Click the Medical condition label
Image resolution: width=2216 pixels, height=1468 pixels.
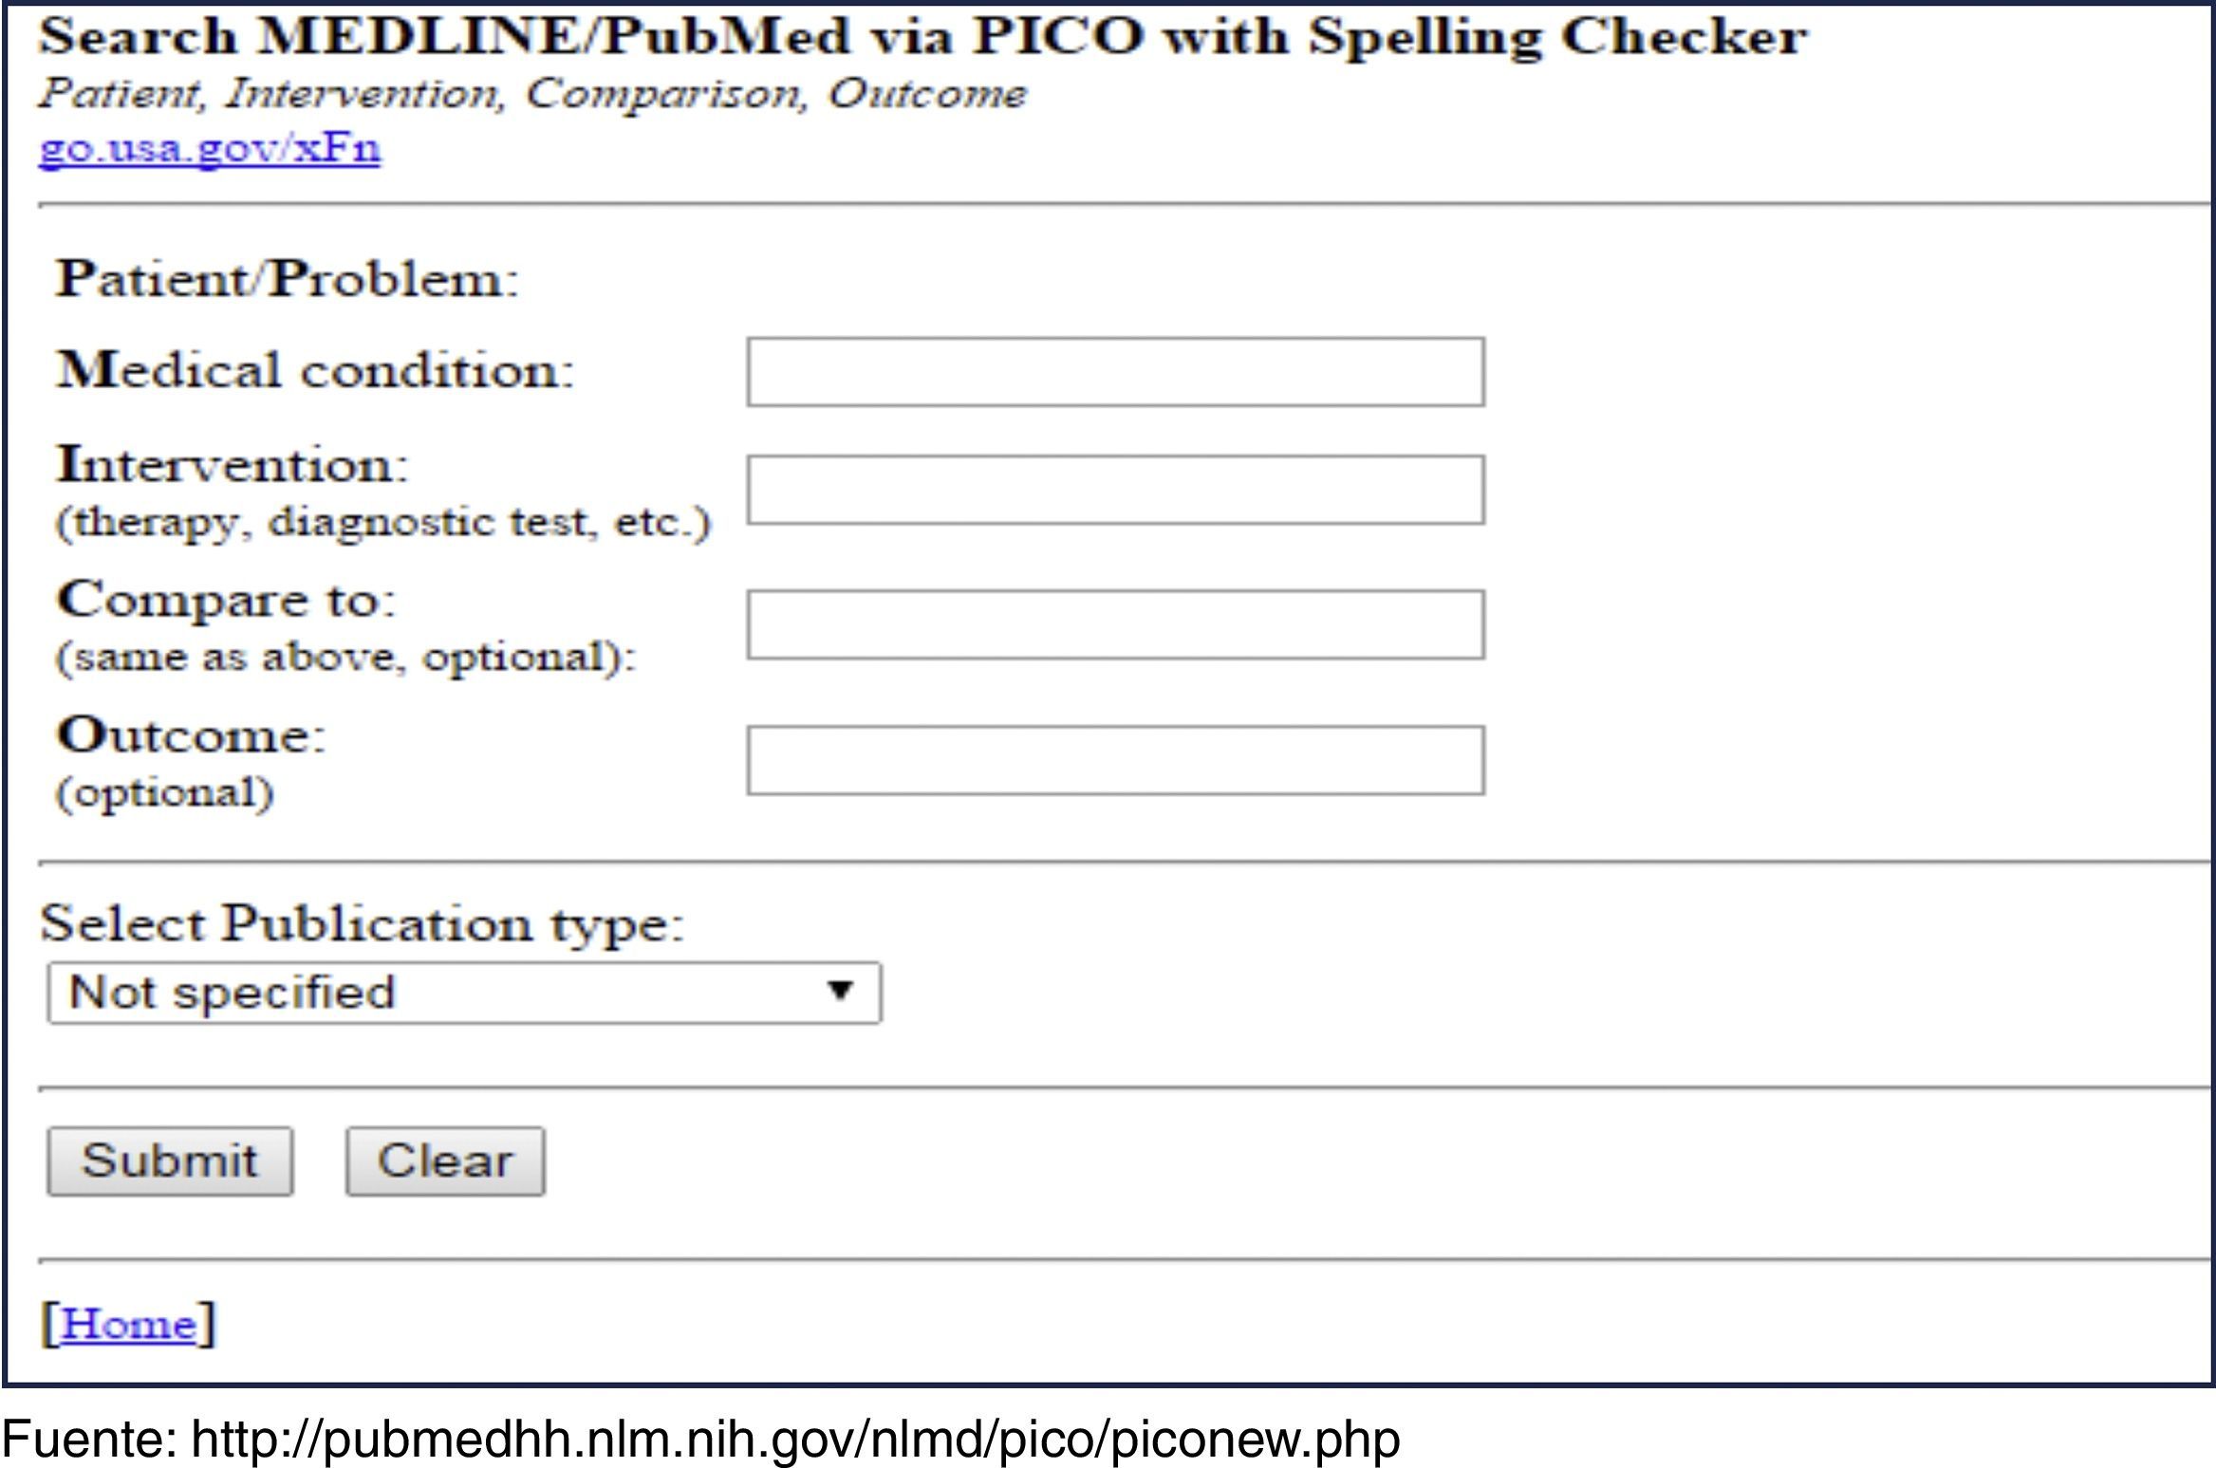[x=315, y=370]
